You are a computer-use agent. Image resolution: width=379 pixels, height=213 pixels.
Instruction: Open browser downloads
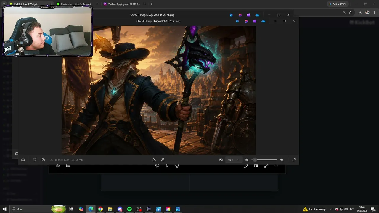click(x=360, y=12)
